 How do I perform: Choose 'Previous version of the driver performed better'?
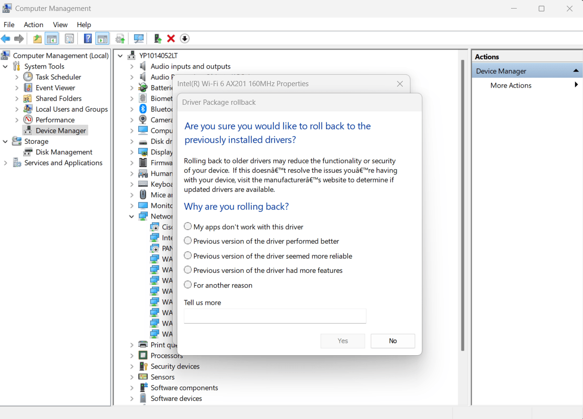click(188, 241)
